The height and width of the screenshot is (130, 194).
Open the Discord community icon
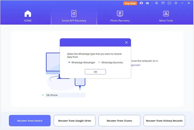(147, 3)
